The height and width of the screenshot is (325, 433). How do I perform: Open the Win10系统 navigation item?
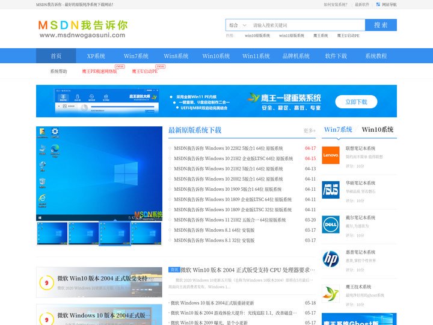216,56
